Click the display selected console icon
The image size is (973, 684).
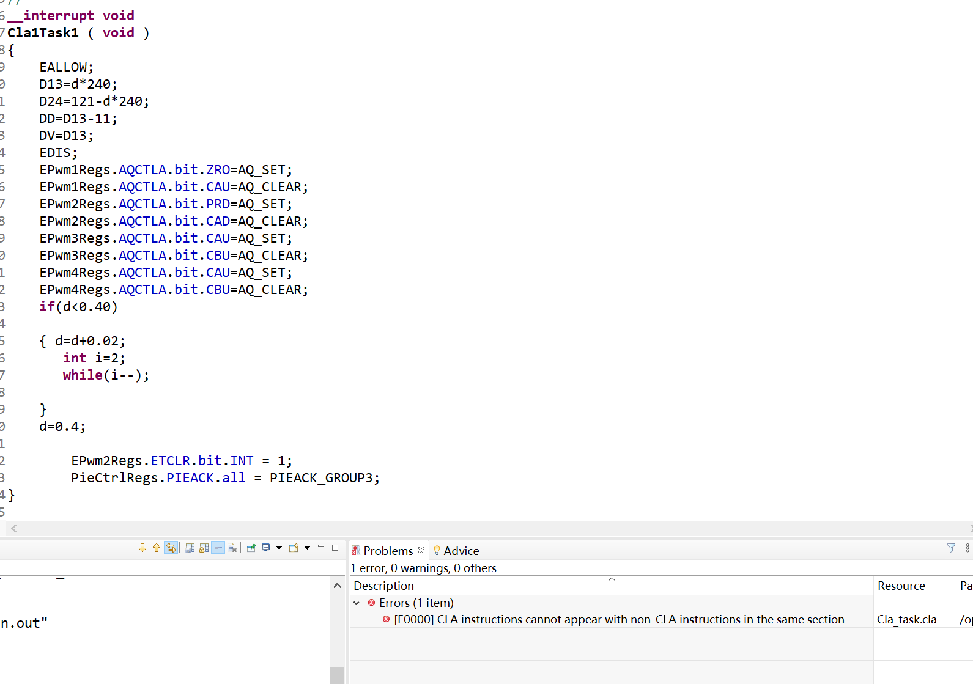click(266, 548)
